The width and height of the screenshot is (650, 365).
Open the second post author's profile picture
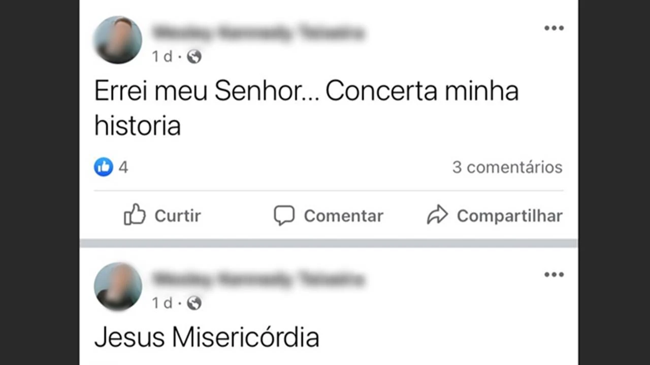click(x=118, y=286)
